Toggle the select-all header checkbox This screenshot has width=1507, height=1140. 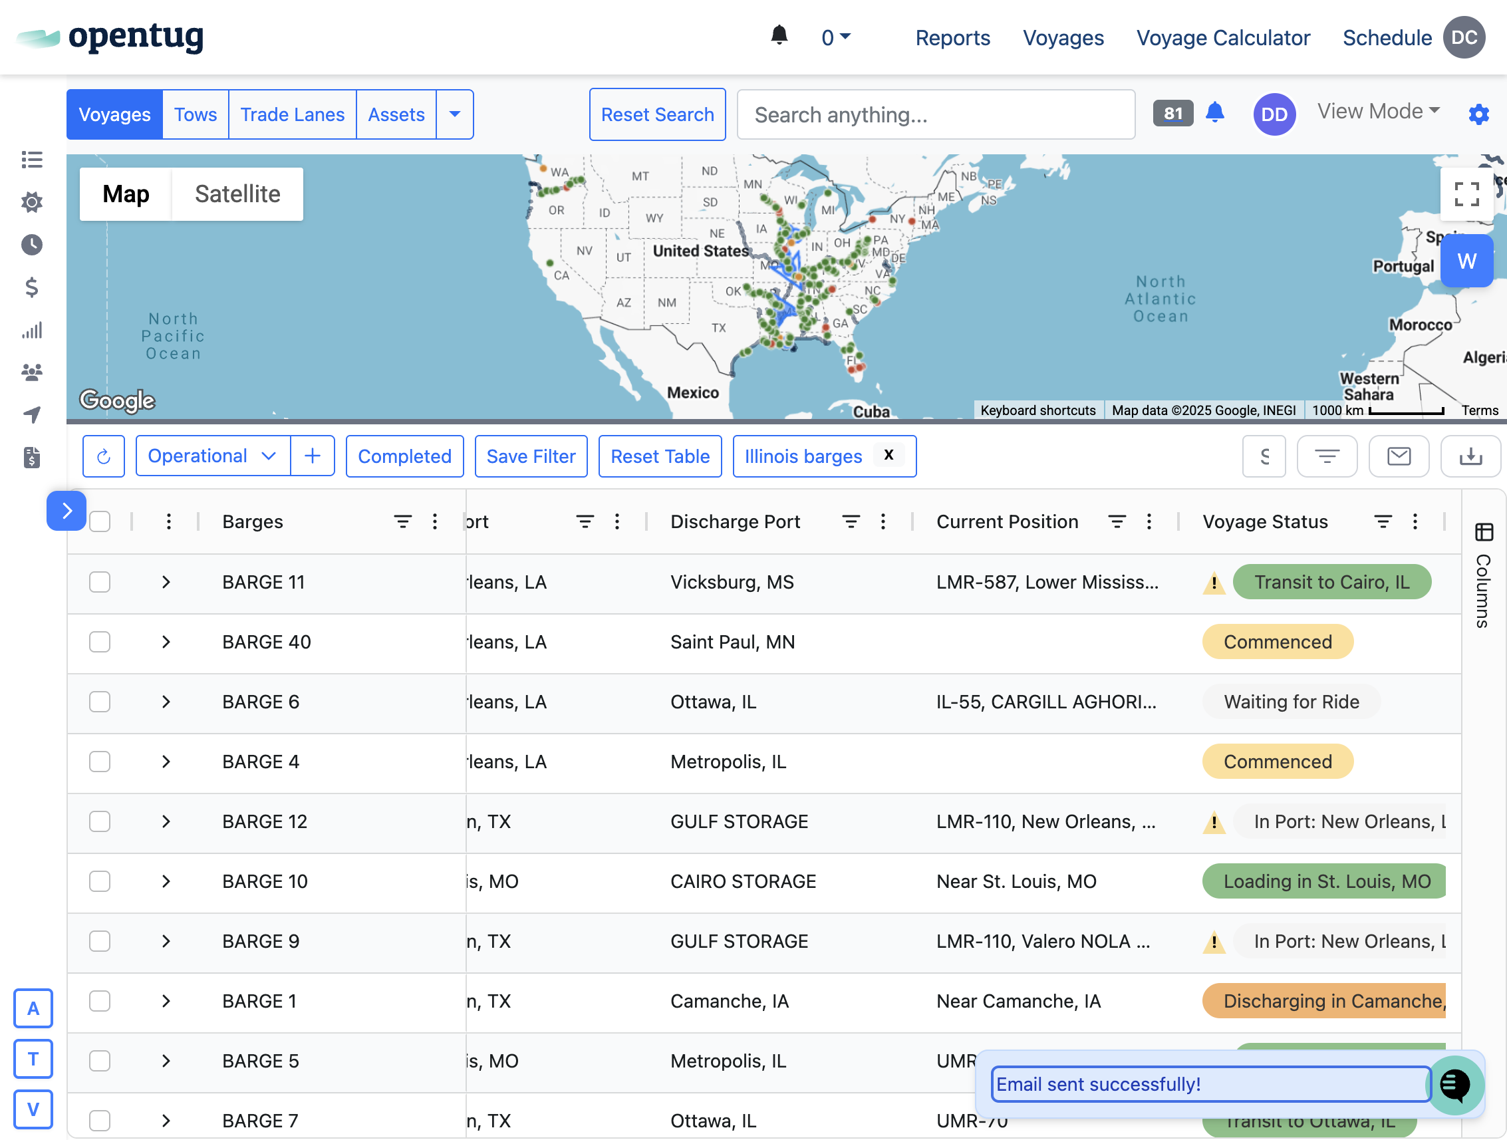(x=100, y=521)
